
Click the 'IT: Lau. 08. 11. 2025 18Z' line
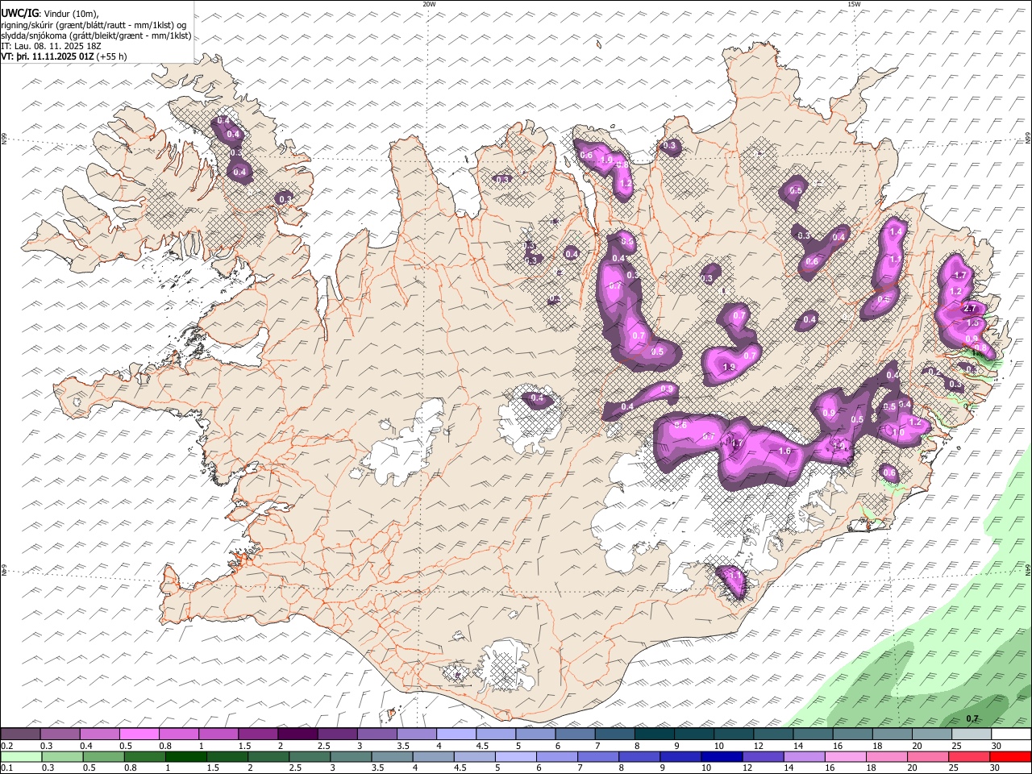click(52, 46)
